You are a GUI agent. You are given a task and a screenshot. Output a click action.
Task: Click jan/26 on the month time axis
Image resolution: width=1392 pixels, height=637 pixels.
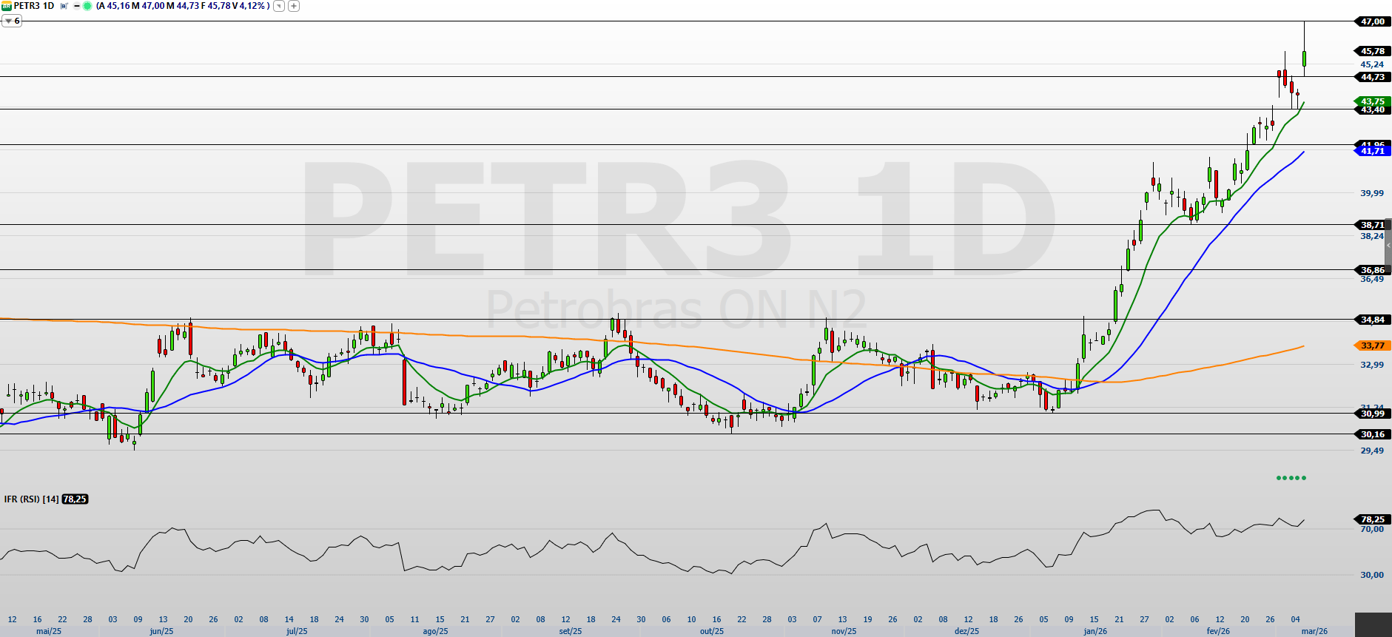1095,631
